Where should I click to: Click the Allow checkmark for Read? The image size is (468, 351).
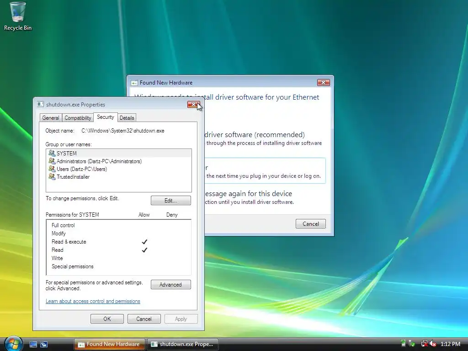(144, 250)
